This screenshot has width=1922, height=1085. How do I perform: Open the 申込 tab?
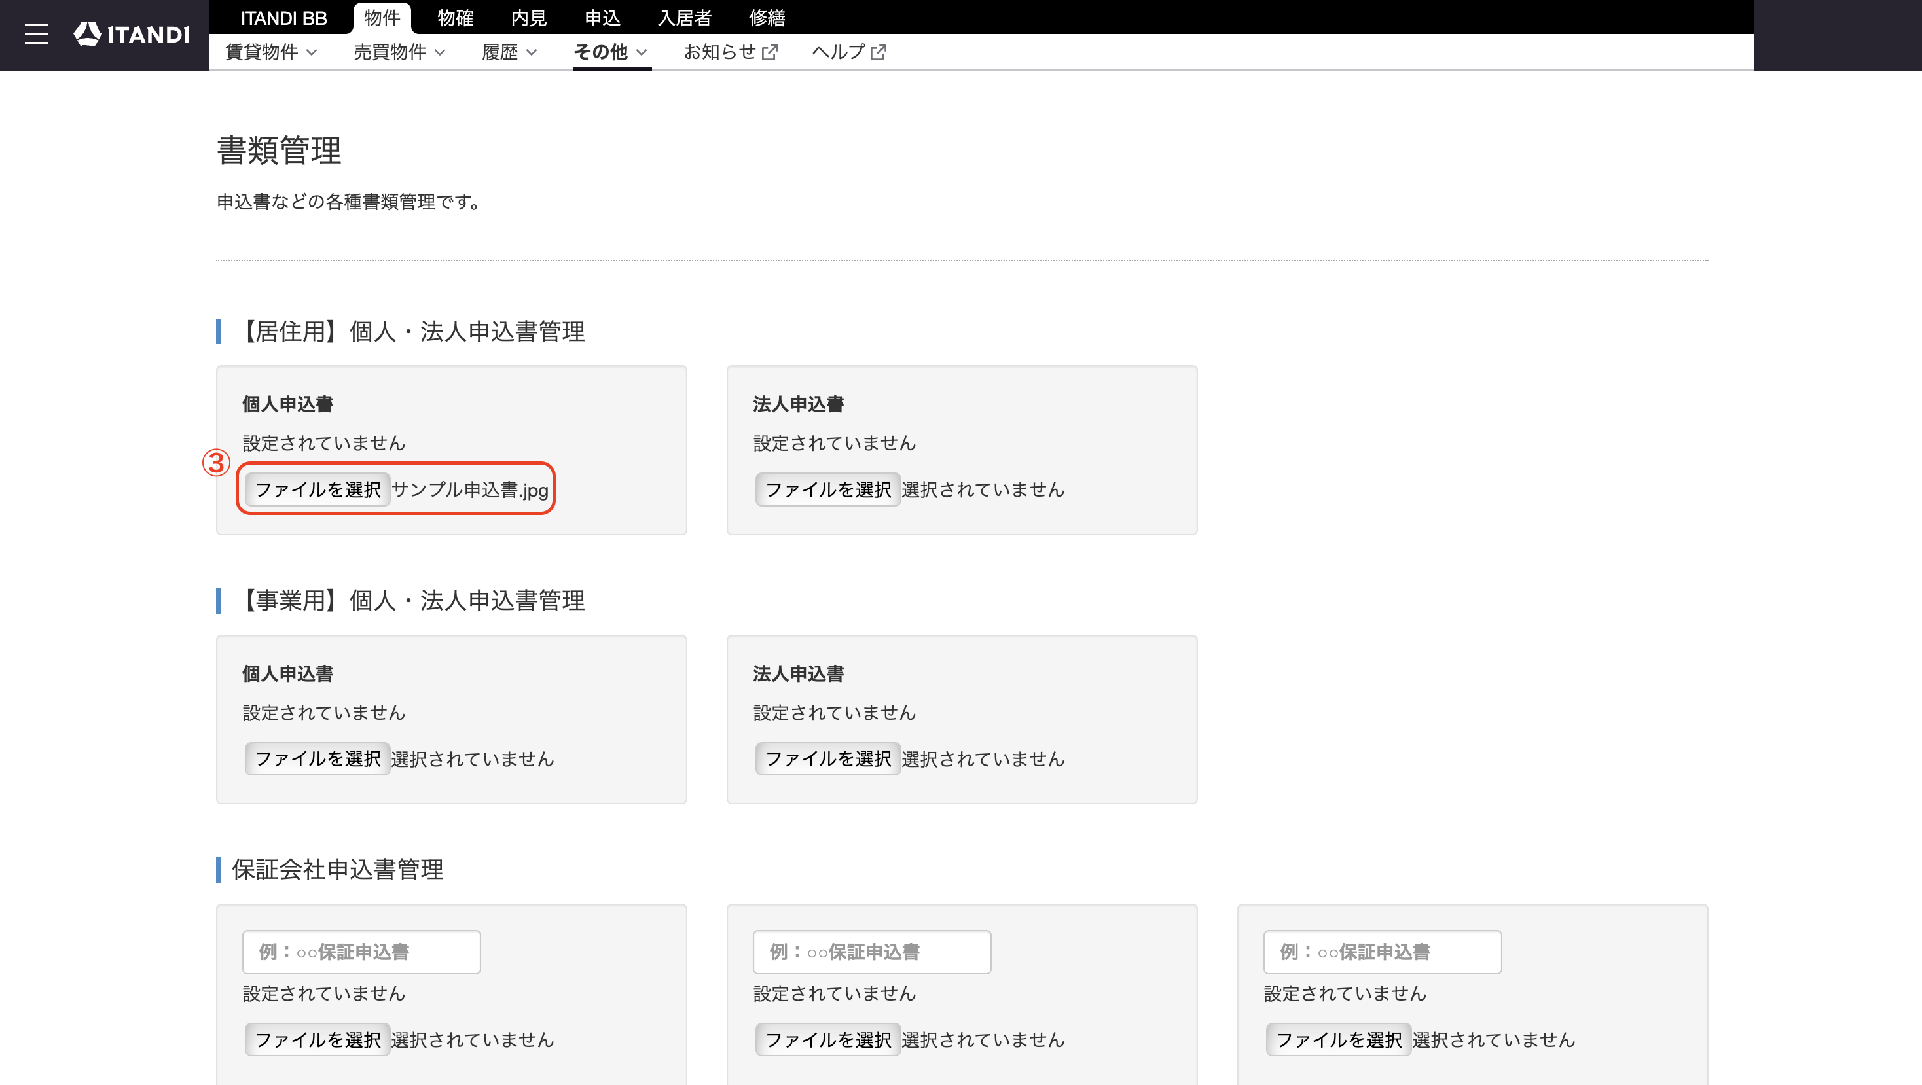tap(603, 17)
